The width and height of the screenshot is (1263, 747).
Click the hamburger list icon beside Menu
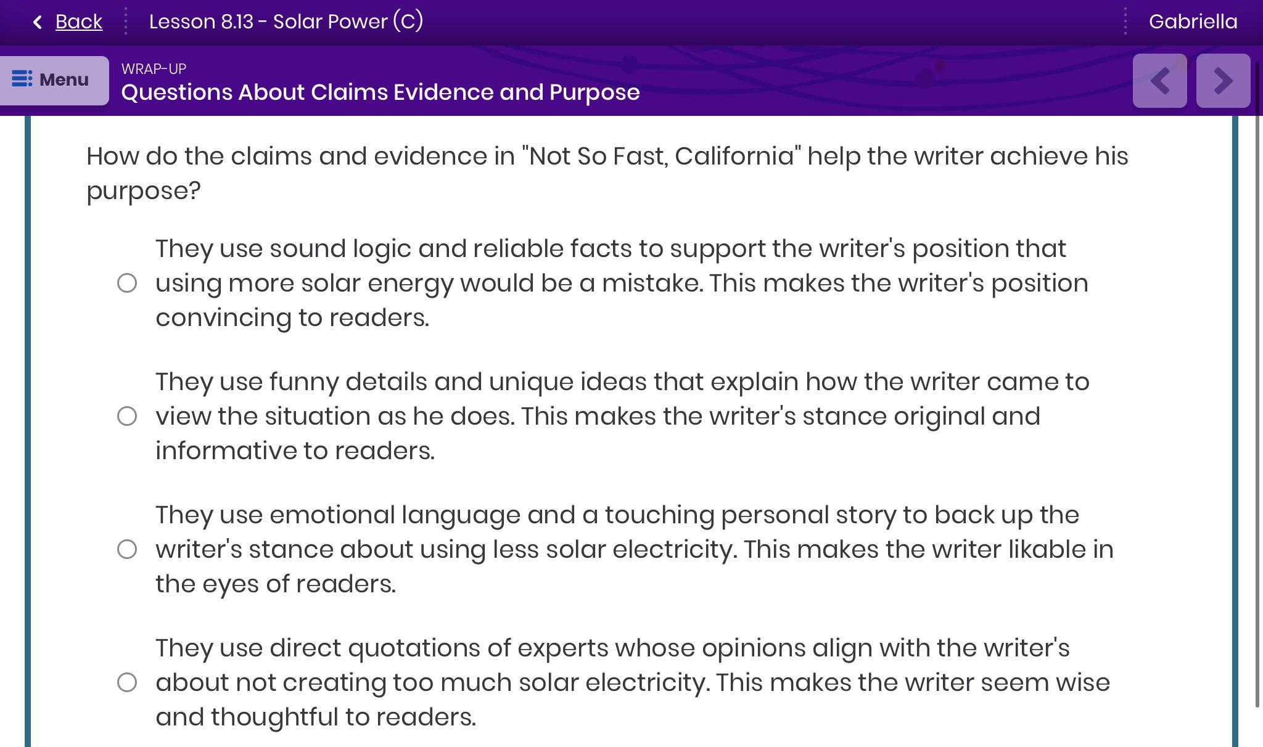point(22,80)
